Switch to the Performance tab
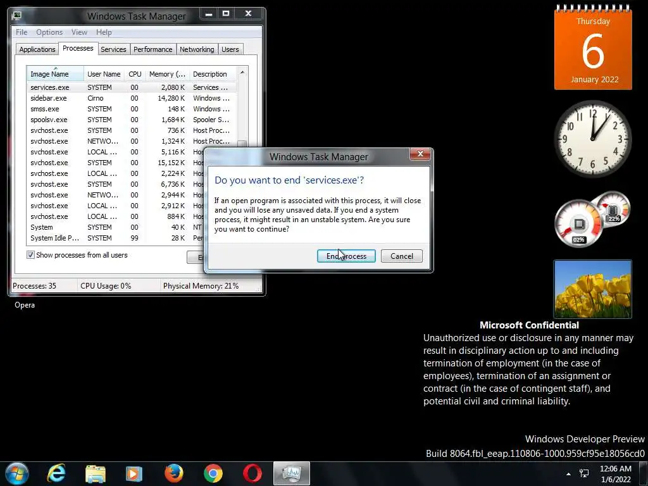 pyautogui.click(x=153, y=49)
